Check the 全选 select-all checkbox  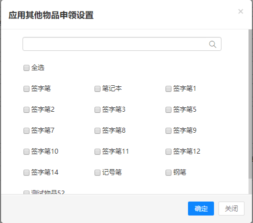(26, 68)
